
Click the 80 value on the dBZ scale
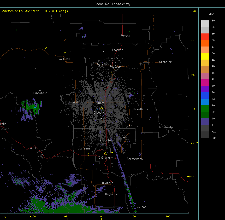(213, 21)
